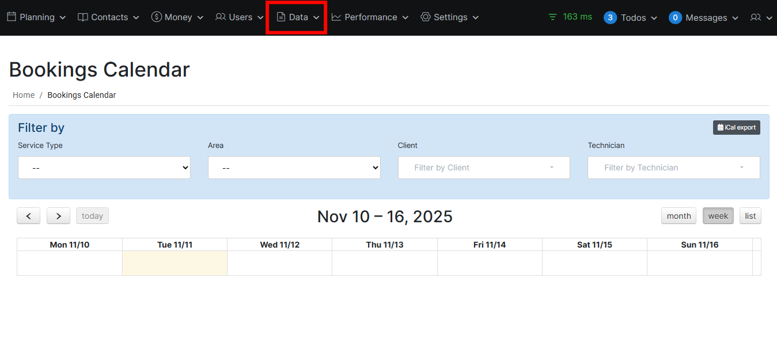Click the Money dollar icon

pyautogui.click(x=157, y=17)
